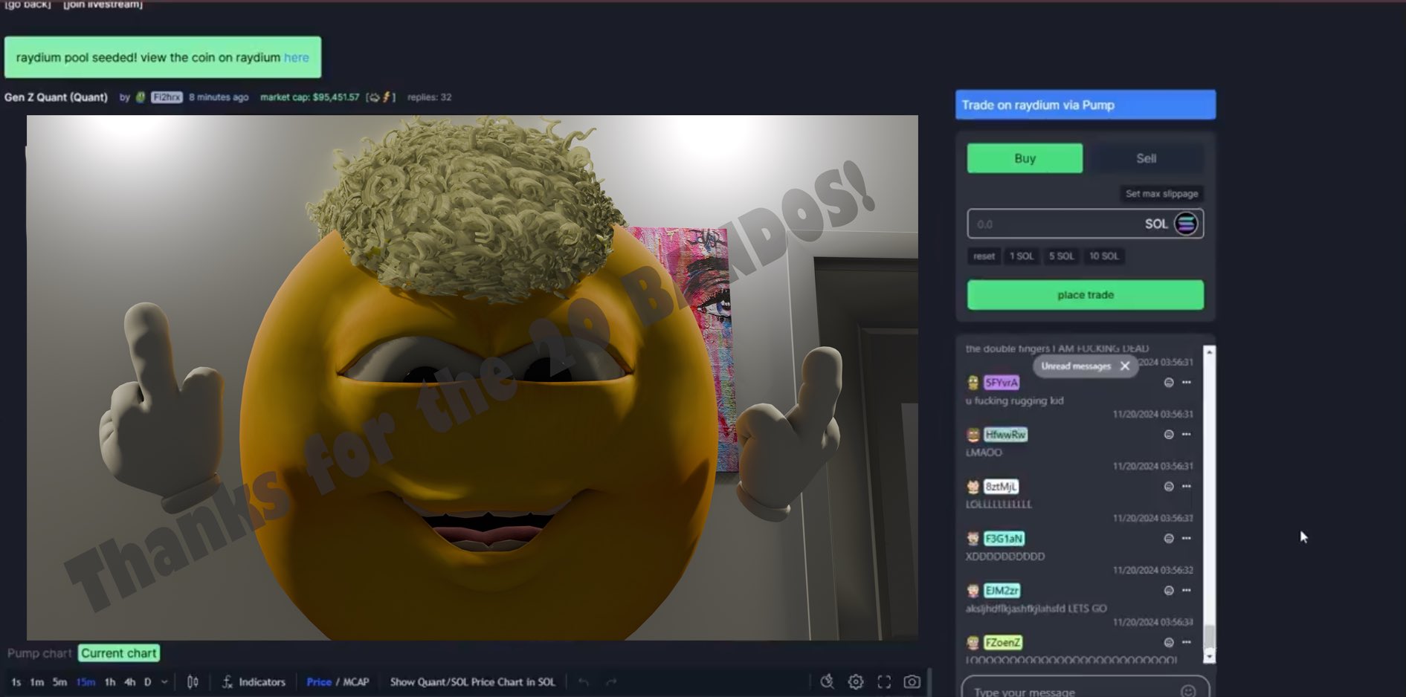Viewport: 1406px width, 697px height.
Task: Click the SOL currency icon in amount field
Action: coord(1186,224)
